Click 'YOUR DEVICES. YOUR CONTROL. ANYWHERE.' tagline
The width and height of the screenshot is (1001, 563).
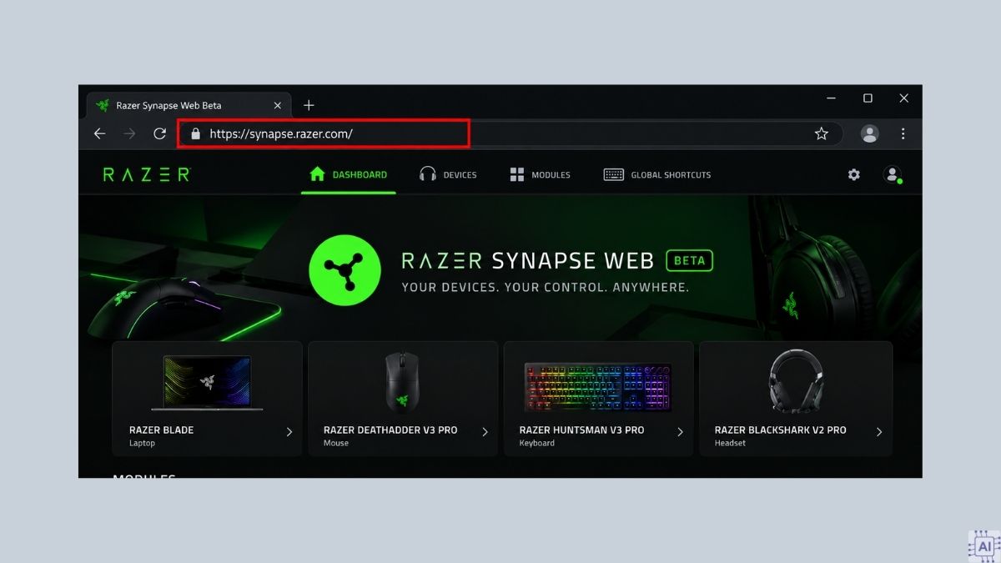click(x=546, y=288)
